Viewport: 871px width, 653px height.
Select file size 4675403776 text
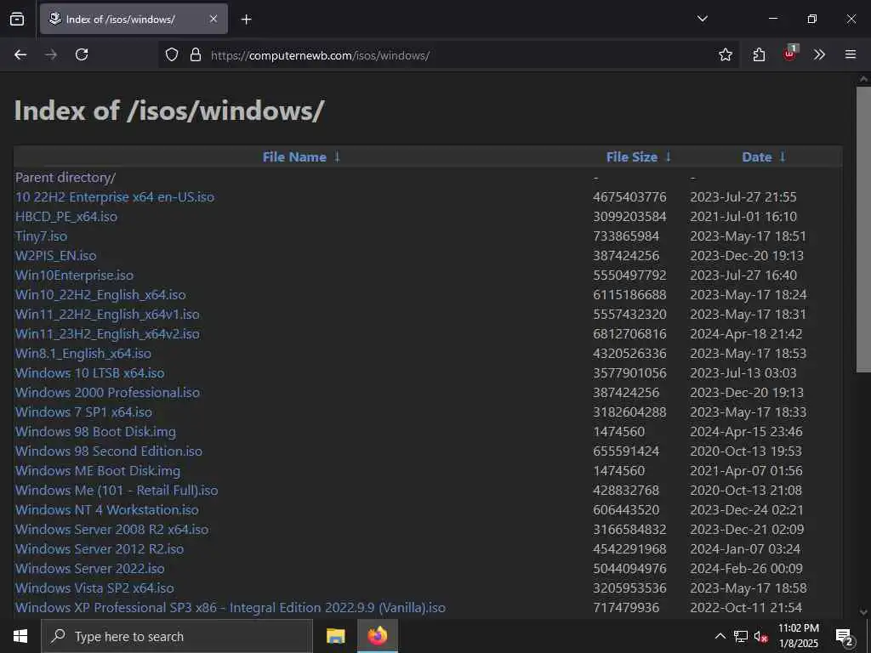click(629, 197)
